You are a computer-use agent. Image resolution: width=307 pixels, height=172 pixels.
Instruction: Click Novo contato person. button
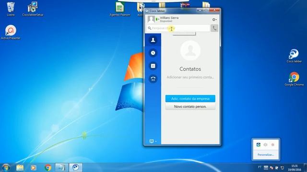(190, 107)
